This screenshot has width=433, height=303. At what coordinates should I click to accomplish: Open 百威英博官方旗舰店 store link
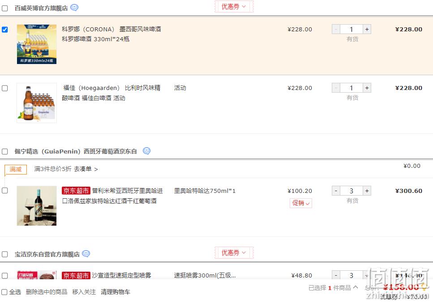[x=41, y=8]
